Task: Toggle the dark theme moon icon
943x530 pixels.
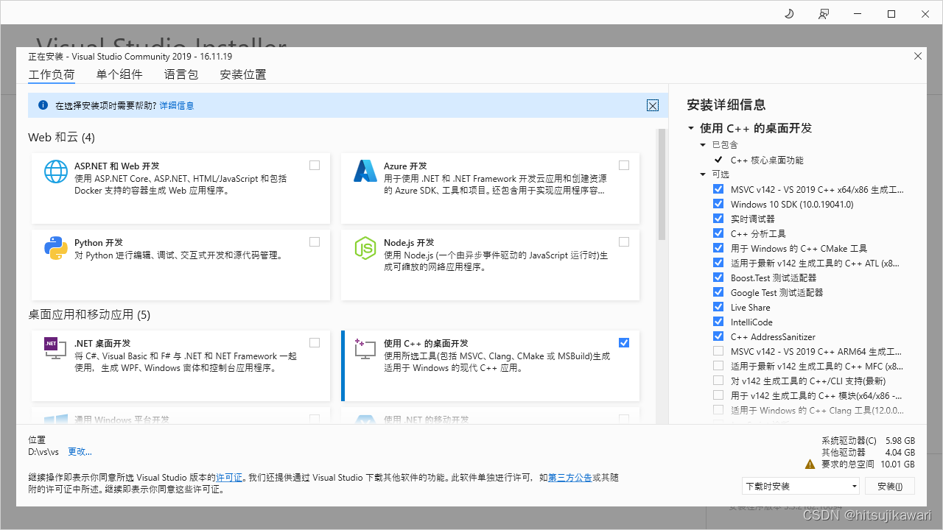Action: coord(789,14)
